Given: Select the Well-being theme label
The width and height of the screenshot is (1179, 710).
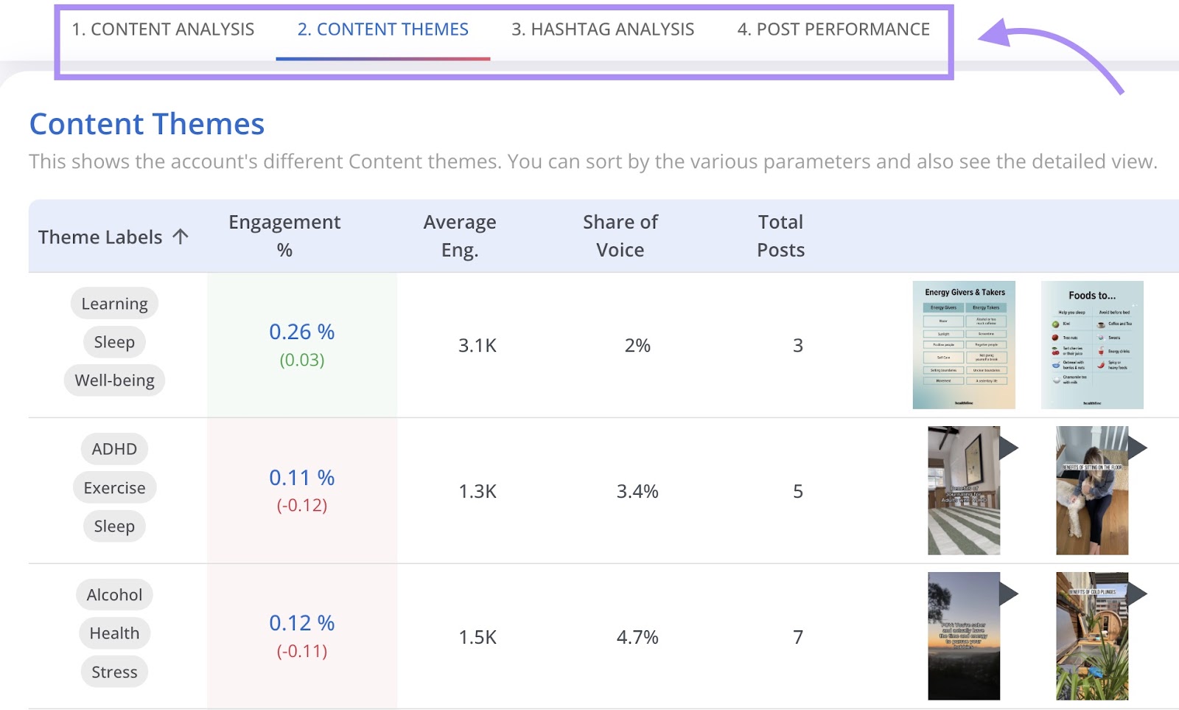Looking at the screenshot, I should pos(114,380).
